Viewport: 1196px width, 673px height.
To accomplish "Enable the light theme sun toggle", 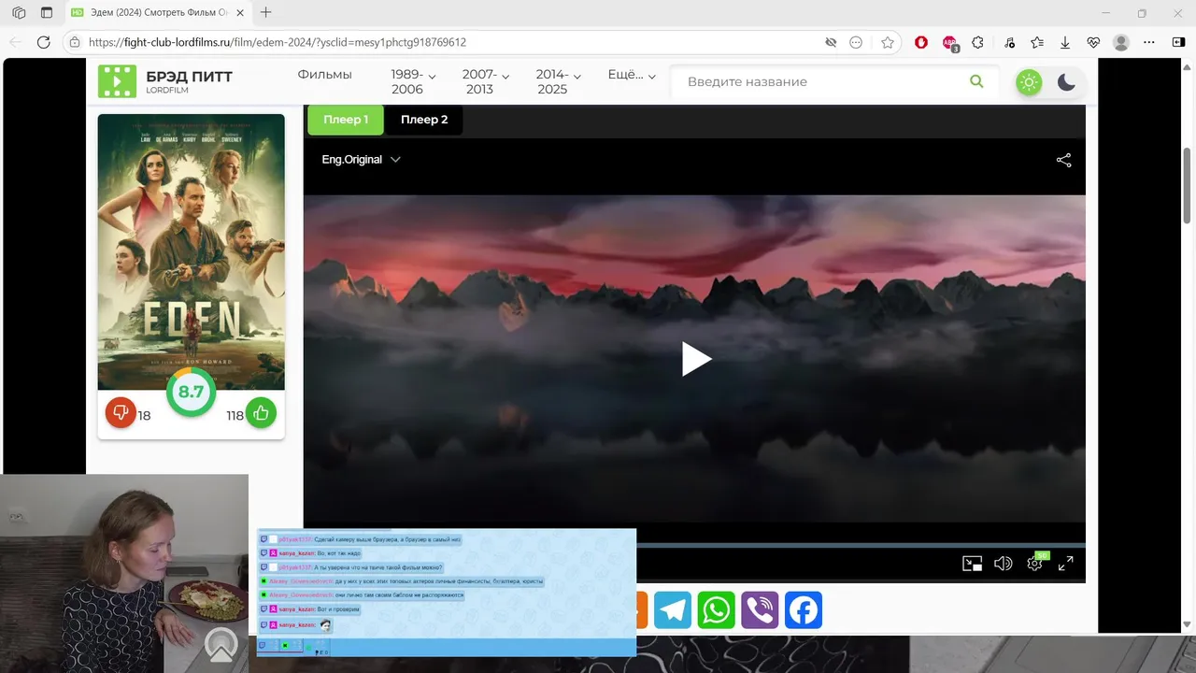I will (1029, 82).
